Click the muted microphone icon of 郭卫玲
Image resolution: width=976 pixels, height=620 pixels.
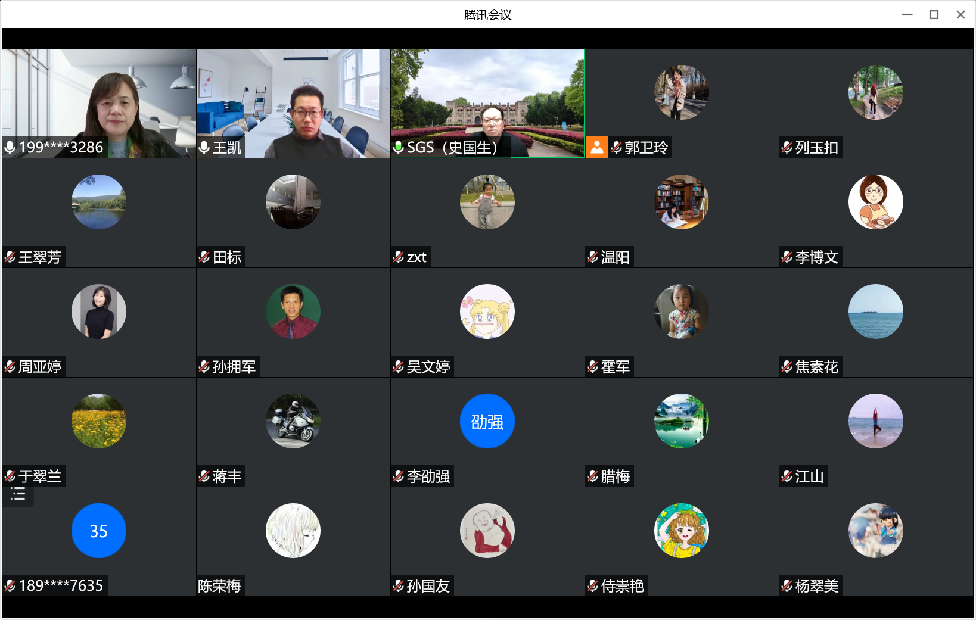pyautogui.click(x=617, y=147)
